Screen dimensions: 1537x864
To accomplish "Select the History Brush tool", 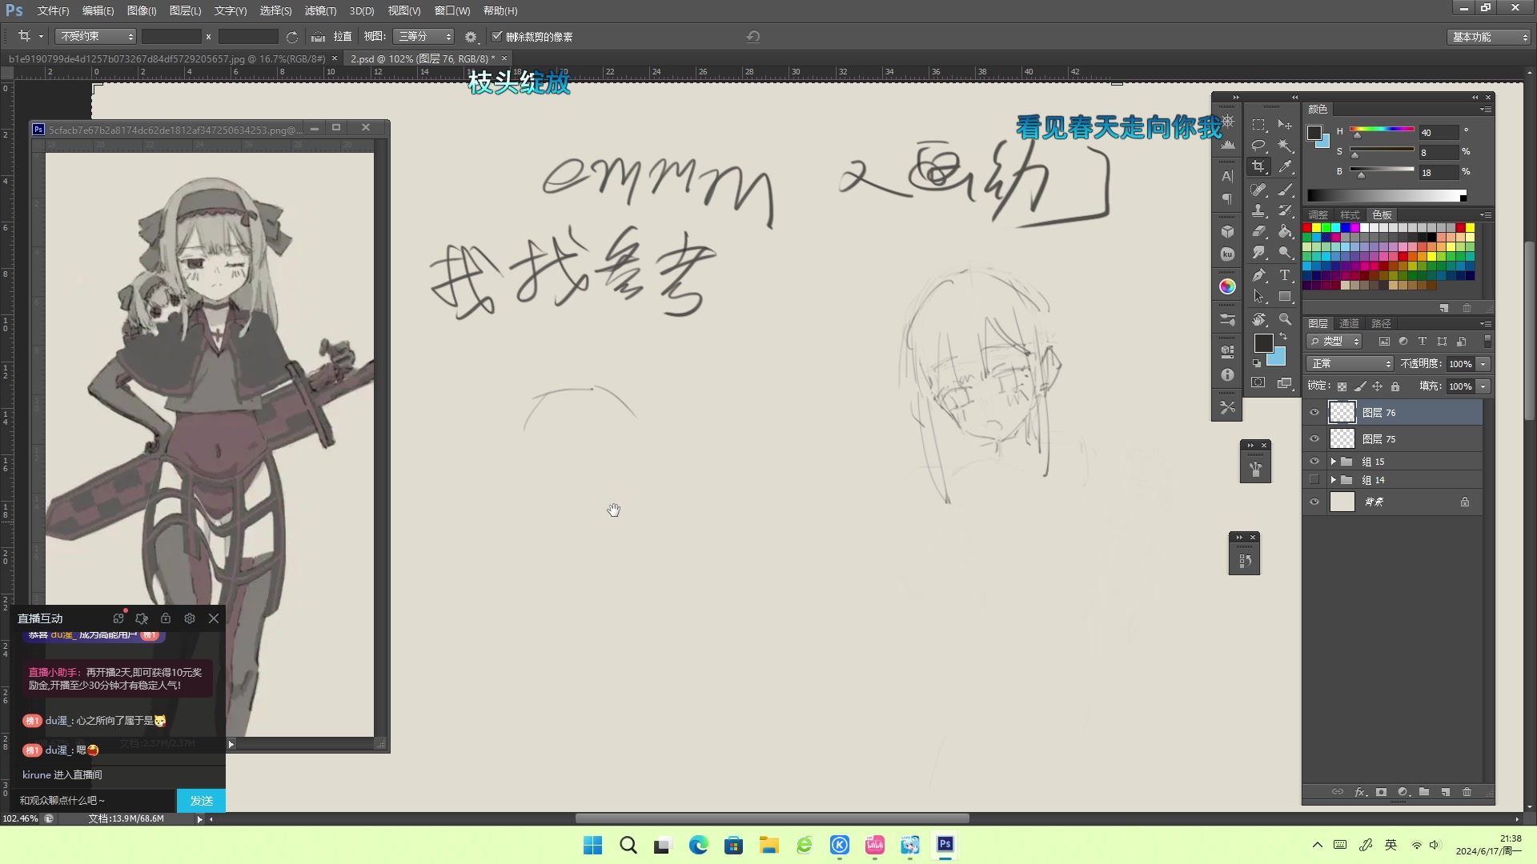I will pyautogui.click(x=1285, y=211).
